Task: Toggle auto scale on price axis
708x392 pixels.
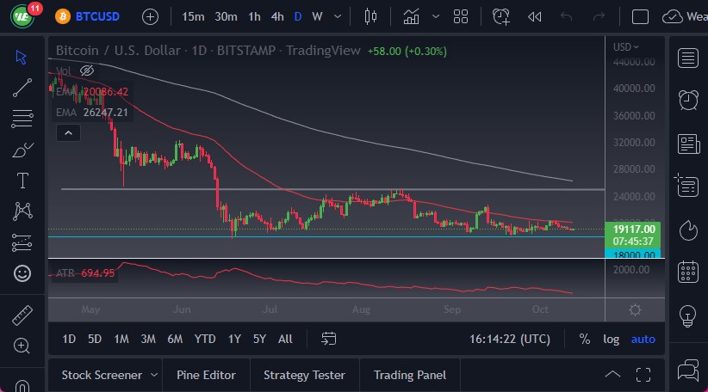Action: pyautogui.click(x=643, y=339)
